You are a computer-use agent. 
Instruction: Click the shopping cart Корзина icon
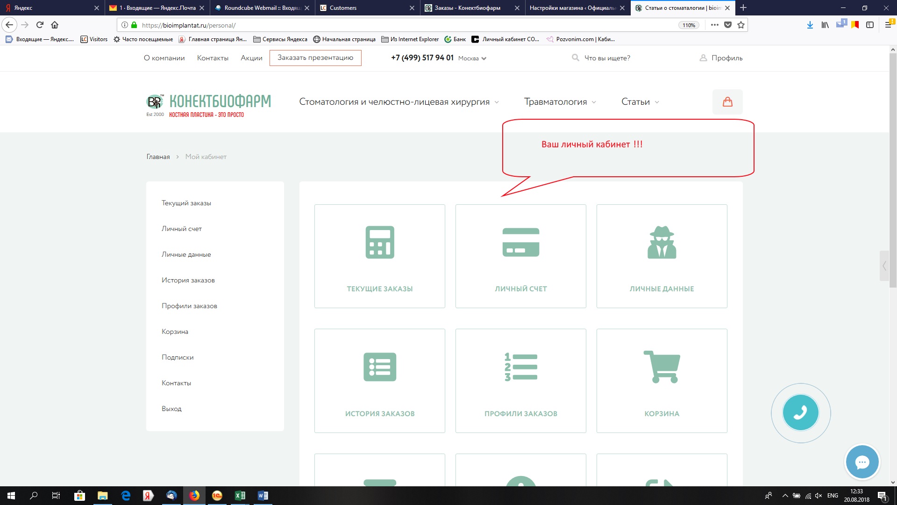click(662, 367)
